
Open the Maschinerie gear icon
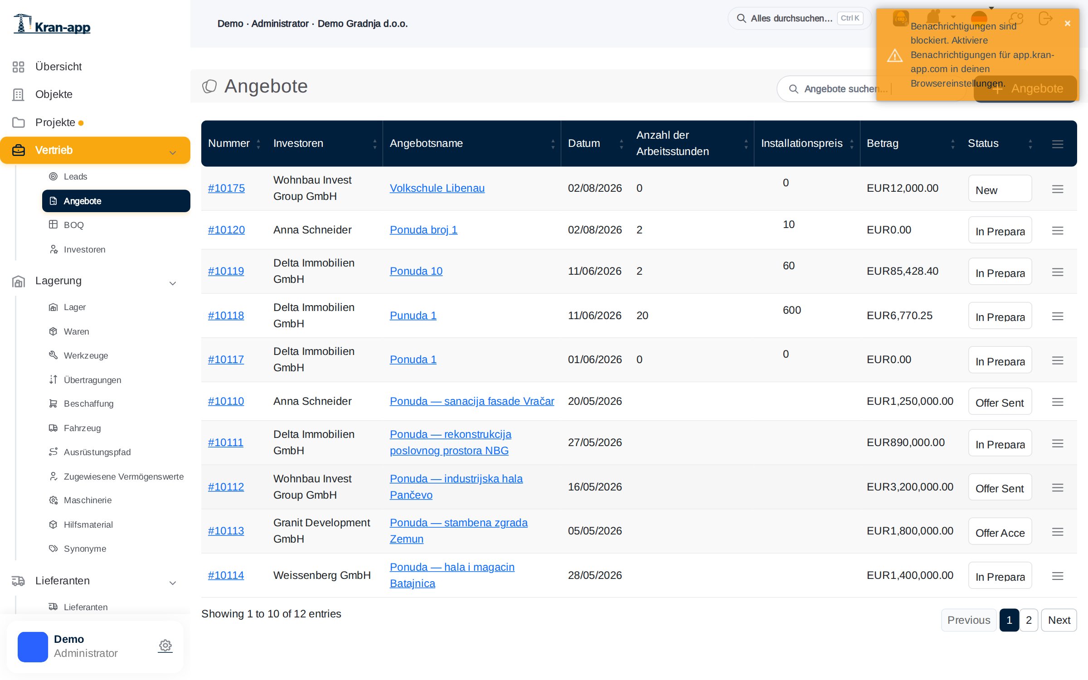click(53, 500)
